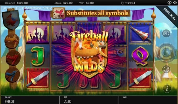178x104 pixels.
Task: Click the round spin button
Action: (x=166, y=52)
